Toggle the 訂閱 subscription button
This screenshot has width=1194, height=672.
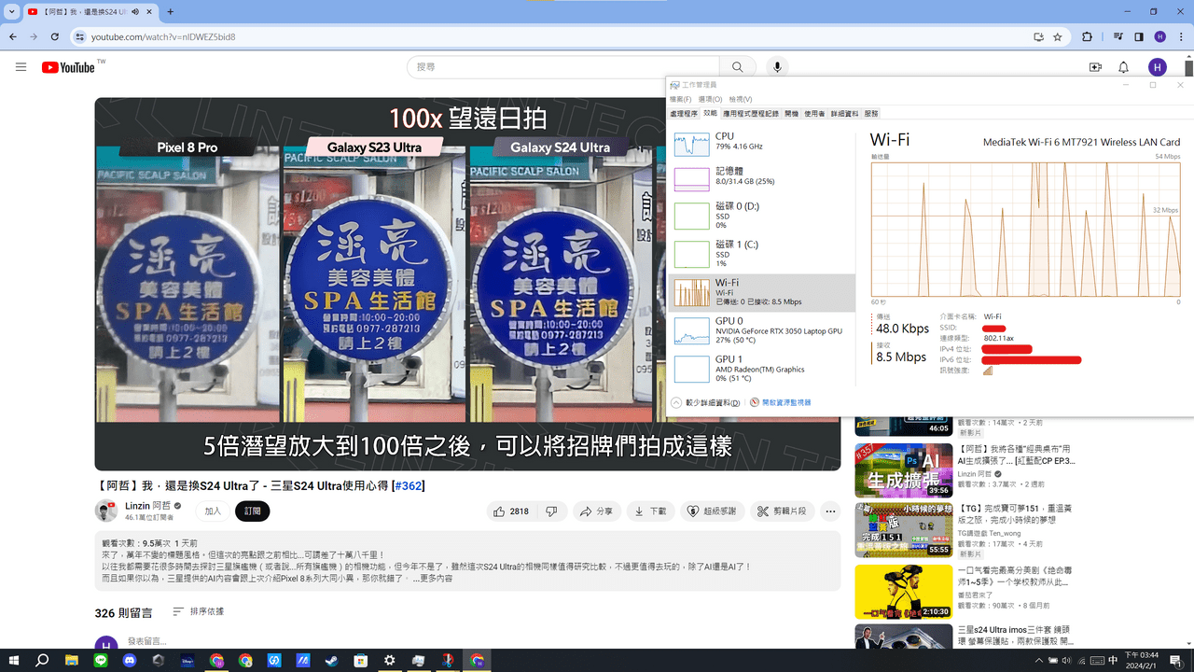[x=253, y=511]
